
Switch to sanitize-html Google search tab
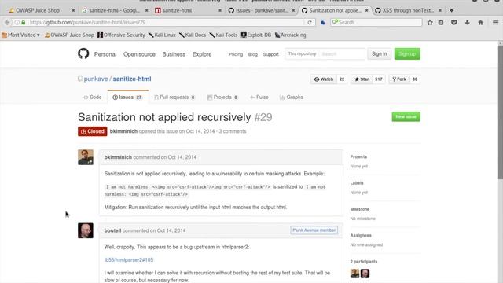point(111,10)
